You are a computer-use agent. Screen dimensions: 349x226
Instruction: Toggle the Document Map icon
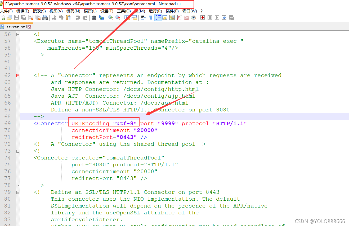tap(172, 18)
